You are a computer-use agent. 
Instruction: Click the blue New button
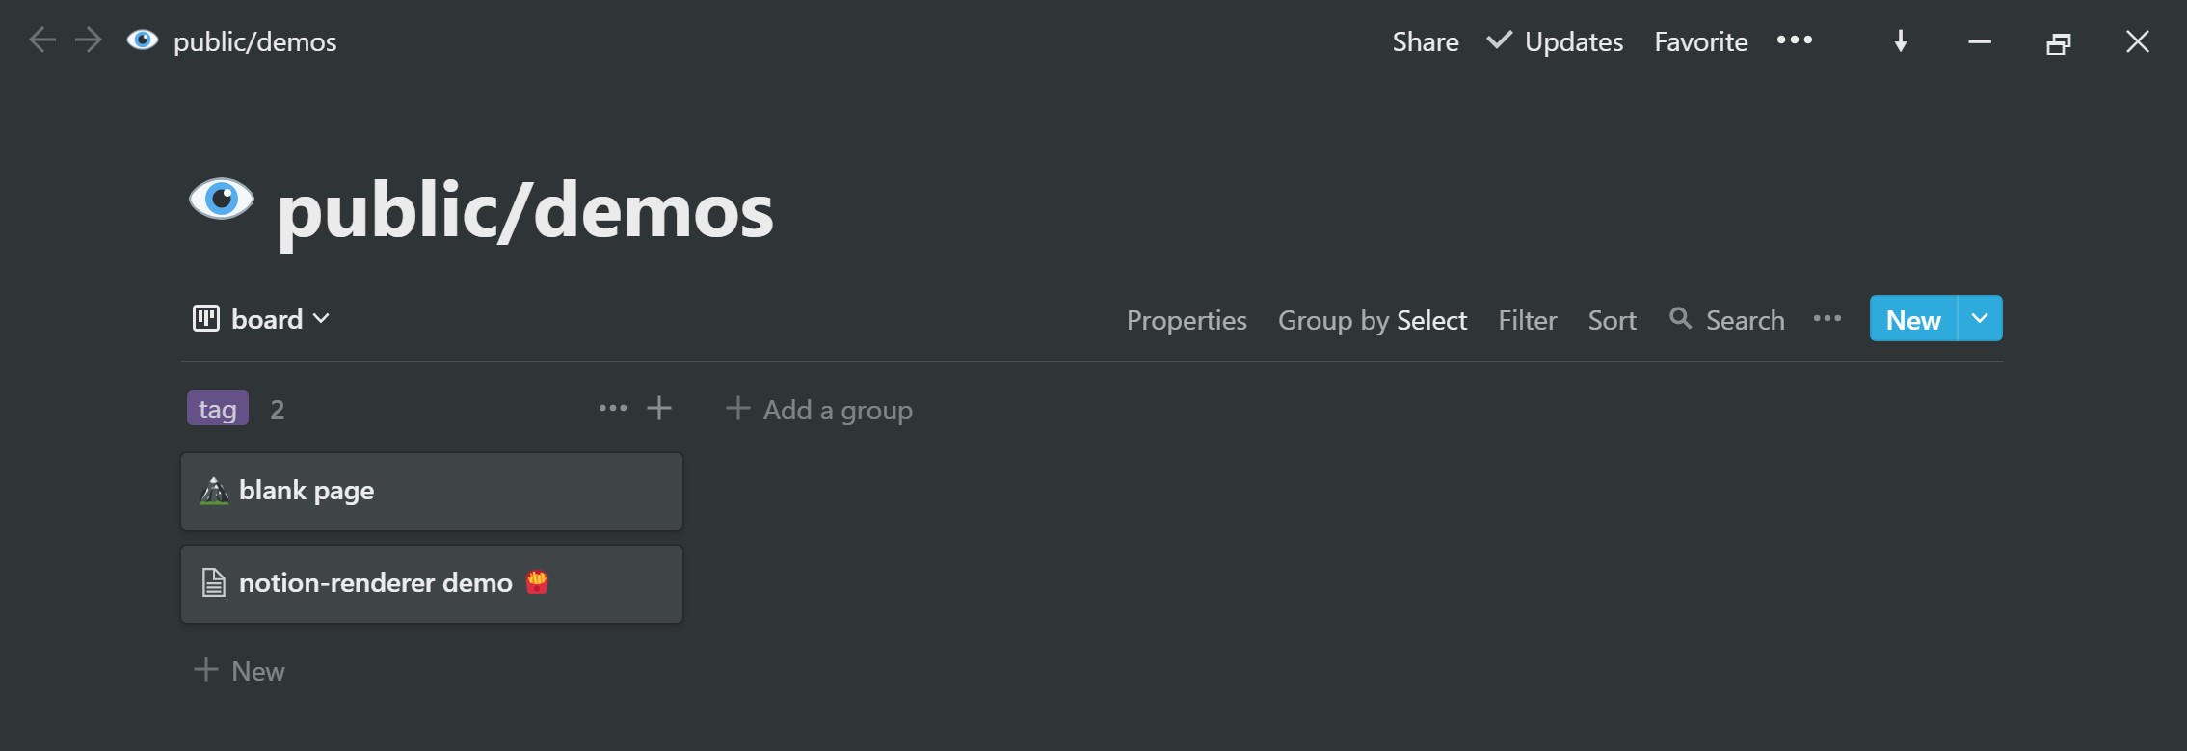pos(1913,318)
